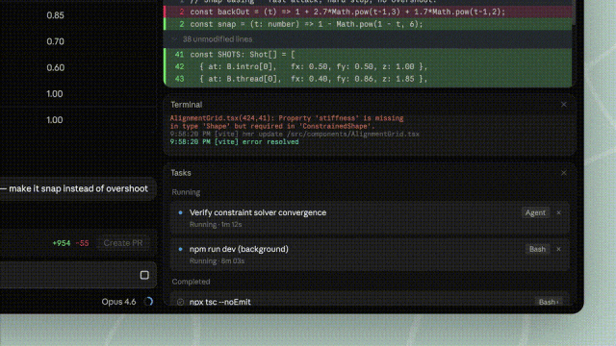The height and width of the screenshot is (346, 616).
Task: Click the blue status dot of npm run dev
Action: 180,249
